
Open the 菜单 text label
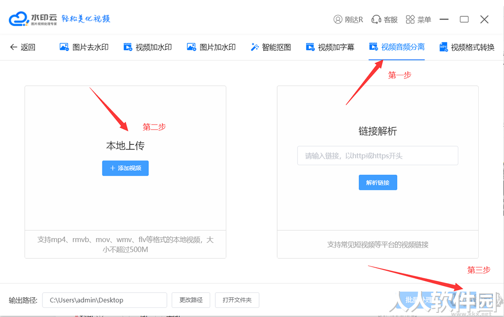coord(424,20)
